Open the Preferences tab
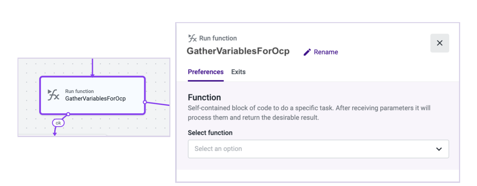 click(x=205, y=72)
